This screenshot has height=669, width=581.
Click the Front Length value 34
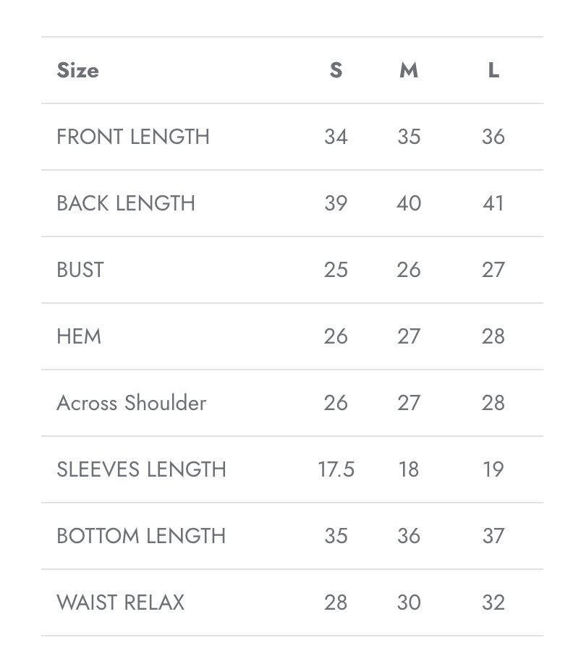coord(336,137)
